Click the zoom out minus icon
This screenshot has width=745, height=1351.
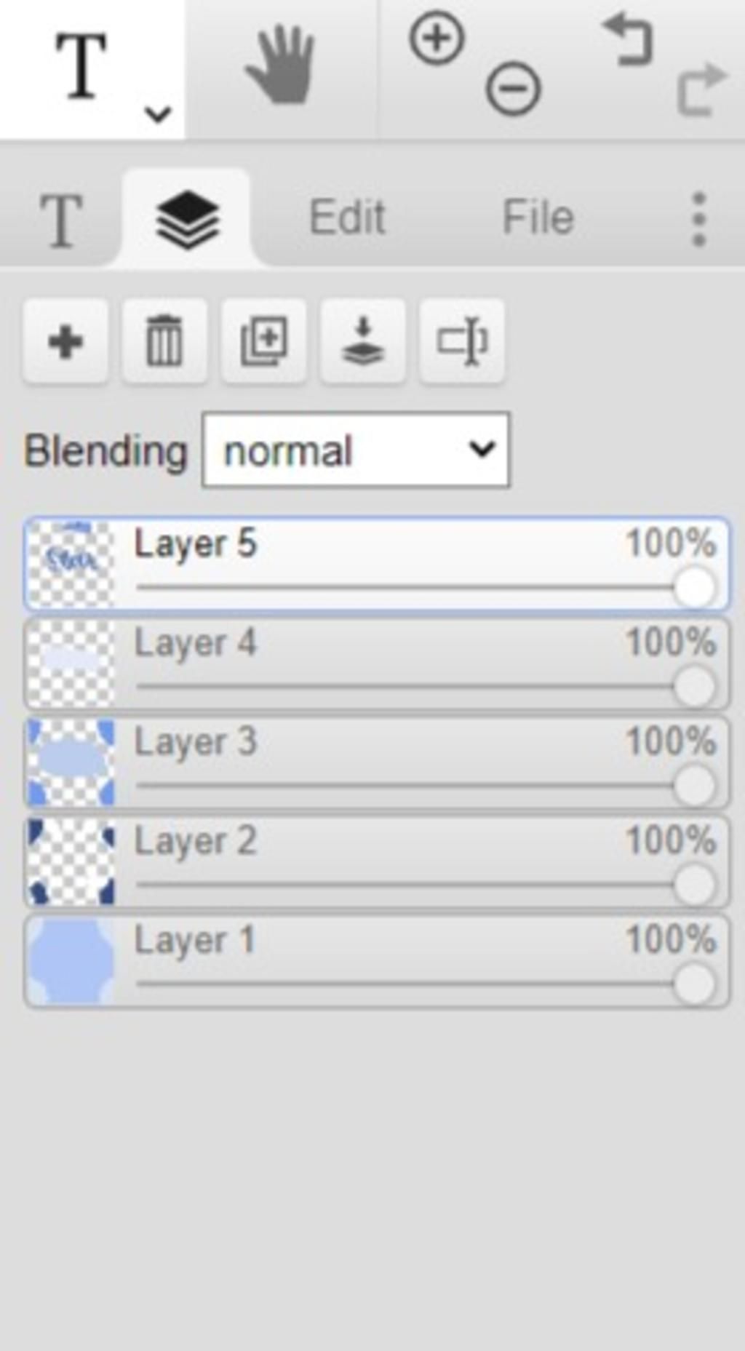pyautogui.click(x=513, y=89)
